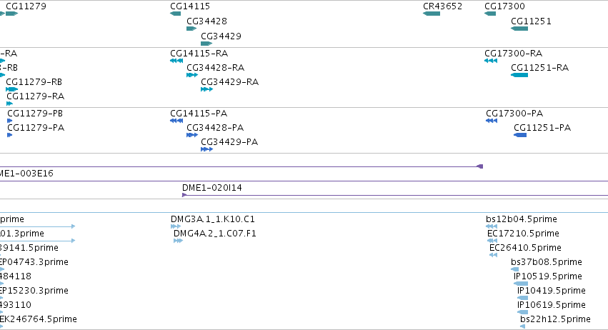Select the CG14115 gene arrow glyph
This screenshot has height=330, width=608.
point(175,14)
